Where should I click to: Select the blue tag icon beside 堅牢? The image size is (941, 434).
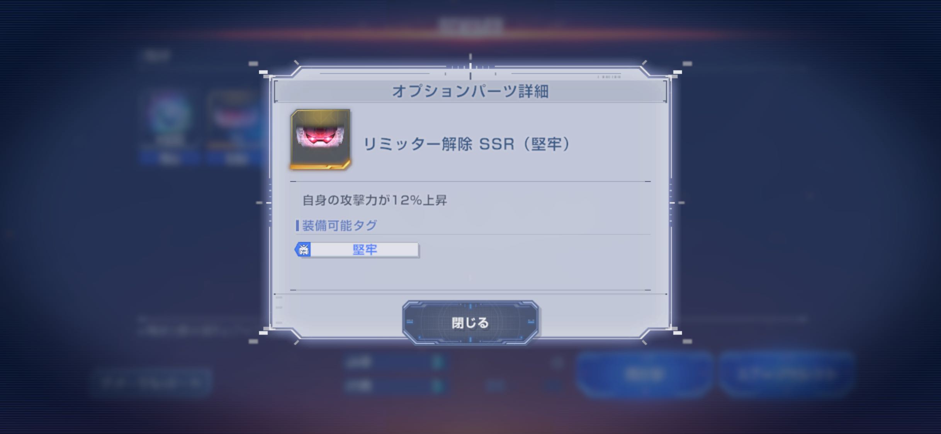(x=303, y=250)
